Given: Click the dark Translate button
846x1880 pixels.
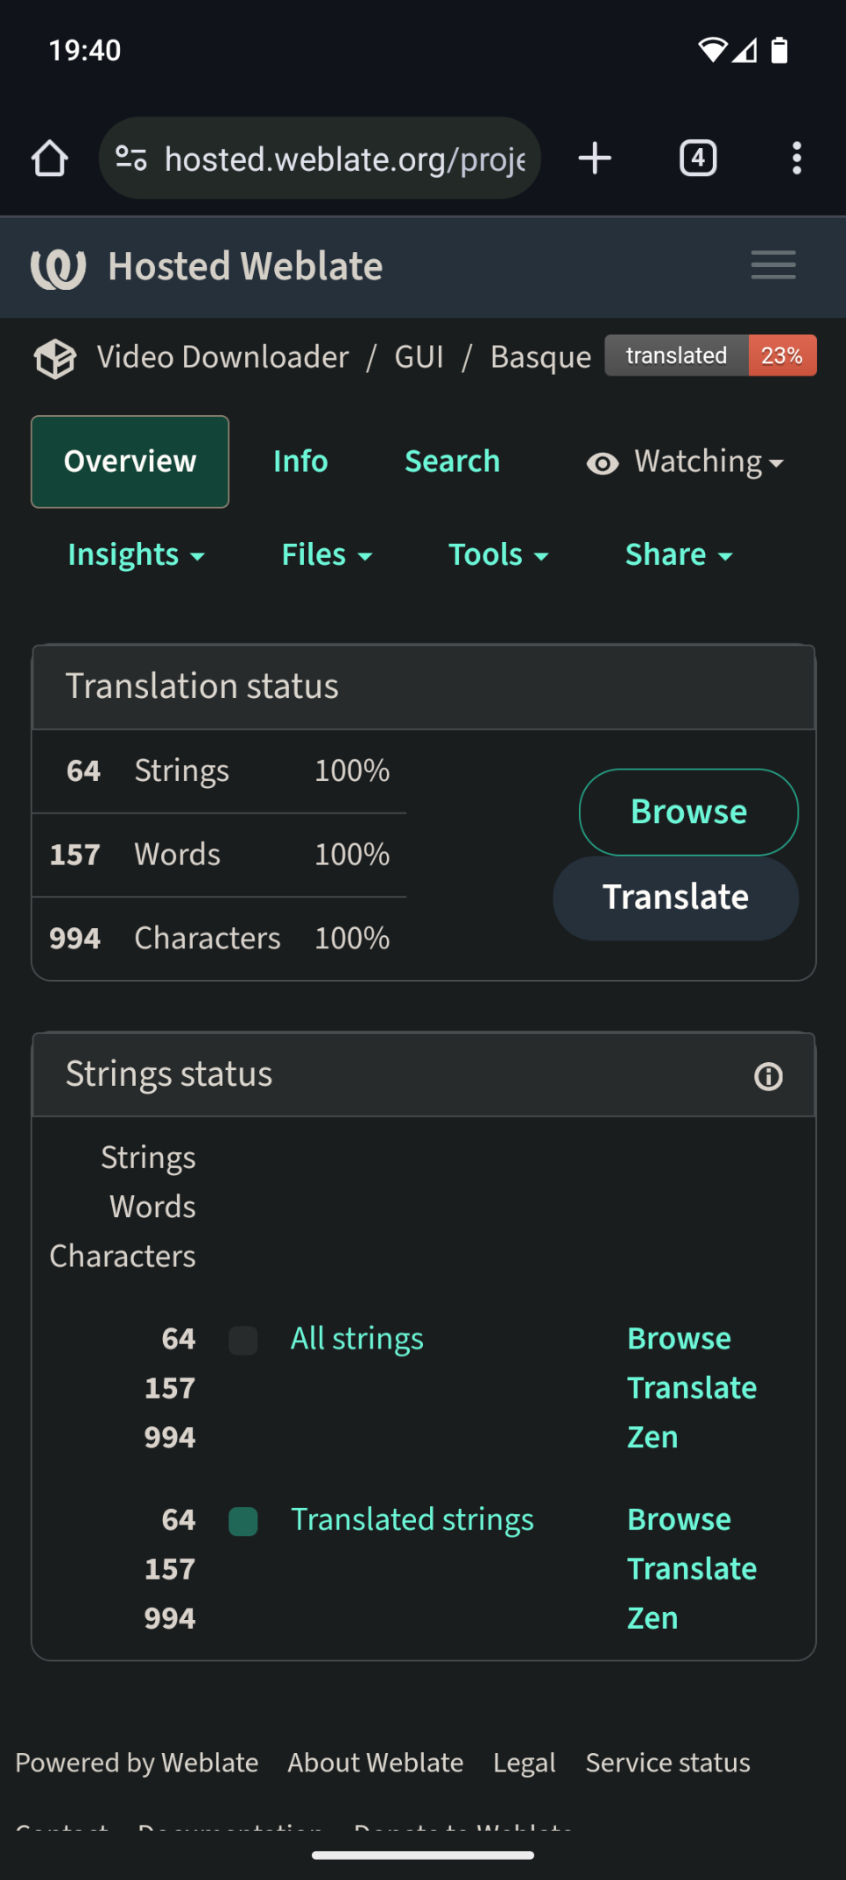Looking at the screenshot, I should 675,898.
